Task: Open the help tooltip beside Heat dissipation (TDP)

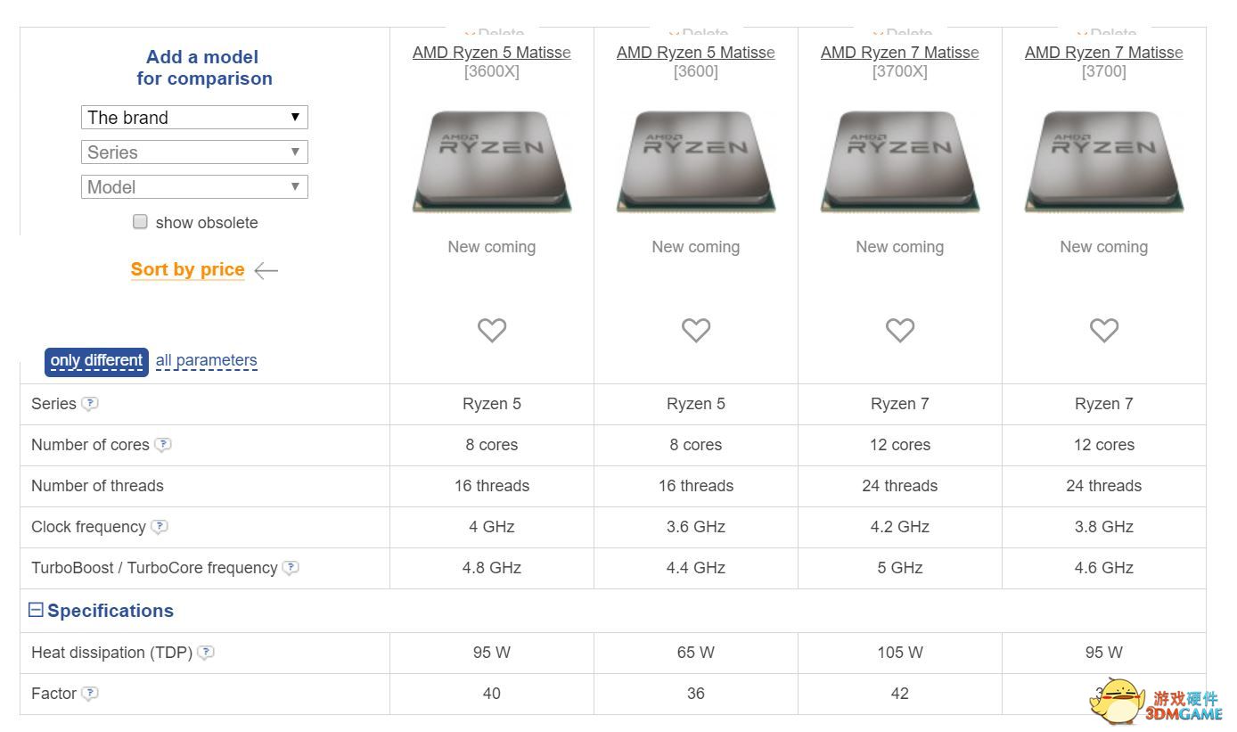Action: [206, 653]
